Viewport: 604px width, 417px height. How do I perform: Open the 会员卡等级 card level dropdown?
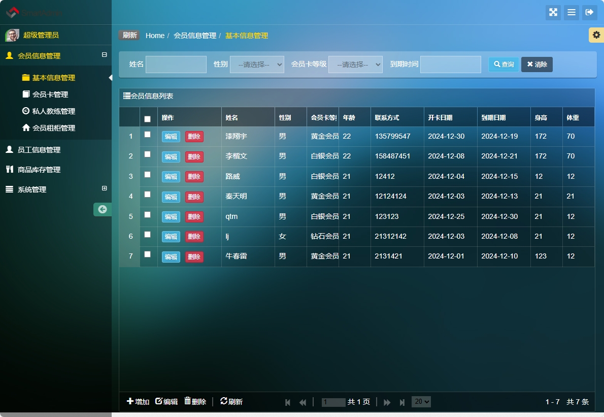click(x=355, y=65)
